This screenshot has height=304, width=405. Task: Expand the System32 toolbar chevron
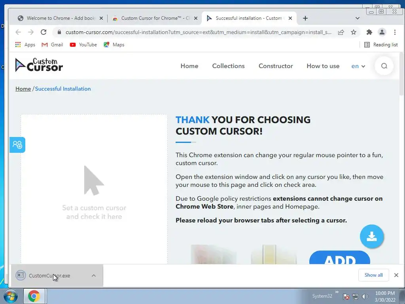pos(337,292)
